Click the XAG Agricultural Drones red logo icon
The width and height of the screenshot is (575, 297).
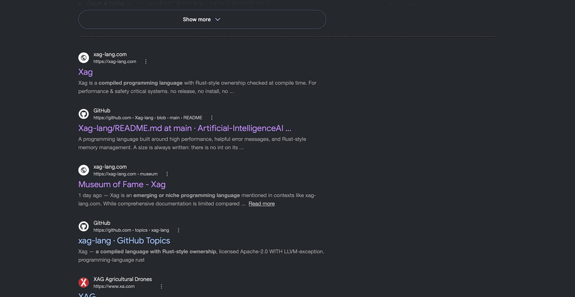84,283
